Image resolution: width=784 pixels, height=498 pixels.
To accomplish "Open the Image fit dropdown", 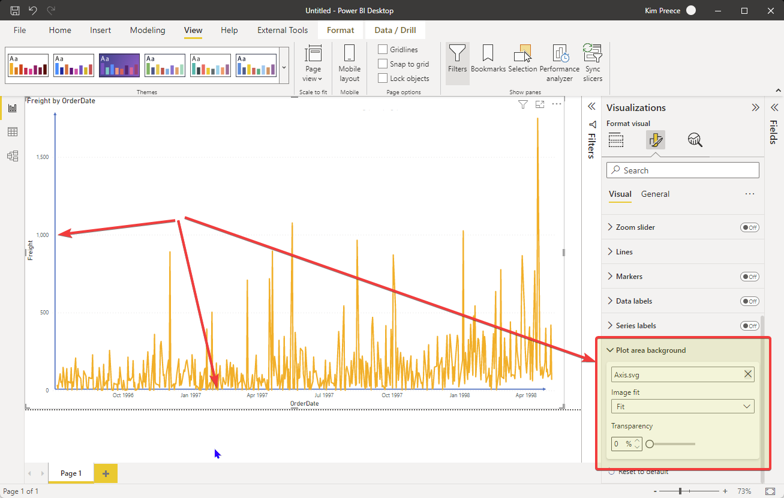I will 683,406.
